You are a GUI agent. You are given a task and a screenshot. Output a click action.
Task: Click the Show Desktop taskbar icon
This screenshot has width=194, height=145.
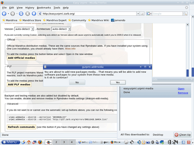click(x=23, y=142)
